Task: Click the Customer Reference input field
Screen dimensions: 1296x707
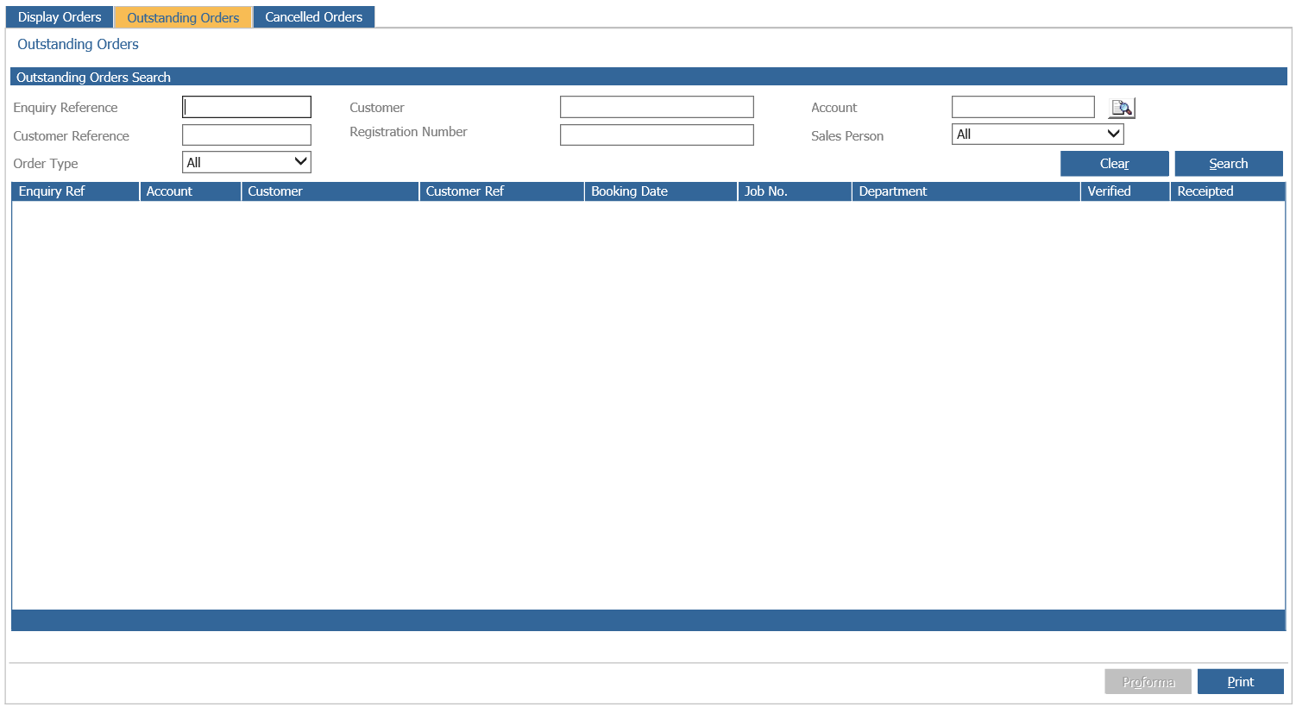Action: (246, 135)
